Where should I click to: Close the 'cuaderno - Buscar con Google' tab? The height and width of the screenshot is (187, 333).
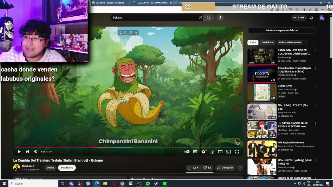click(x=130, y=3)
